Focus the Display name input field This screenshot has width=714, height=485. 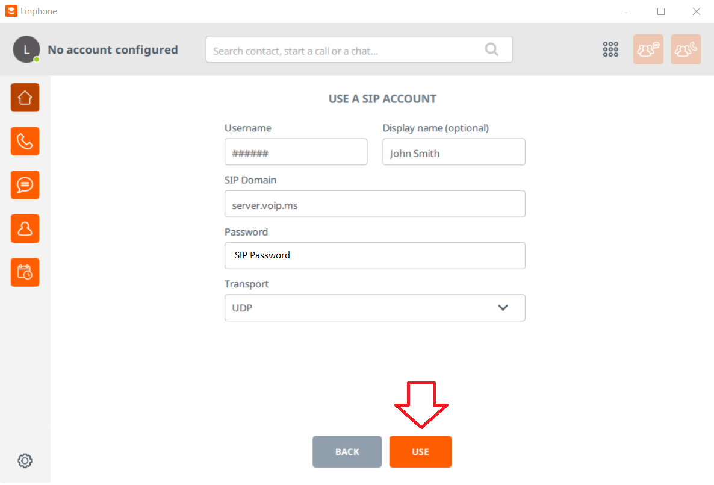coord(454,152)
